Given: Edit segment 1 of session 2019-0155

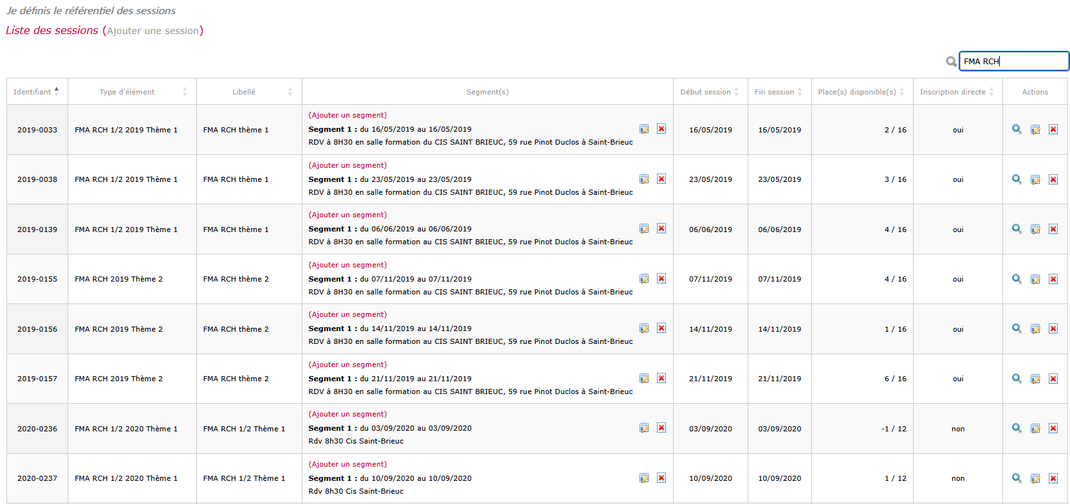Looking at the screenshot, I should coord(644,279).
